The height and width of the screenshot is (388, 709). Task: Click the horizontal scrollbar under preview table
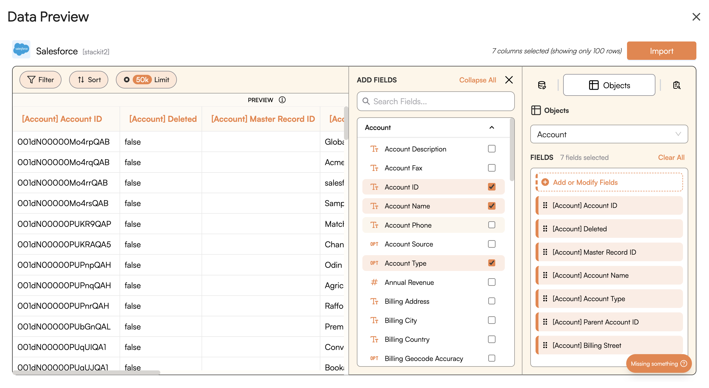coord(86,373)
